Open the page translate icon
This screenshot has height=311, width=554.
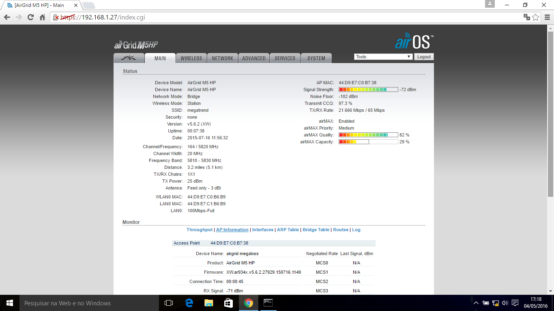526,17
